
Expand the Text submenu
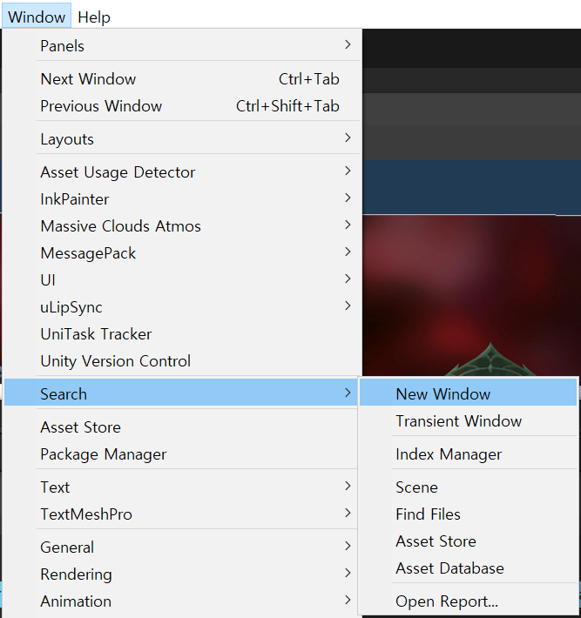click(x=181, y=487)
